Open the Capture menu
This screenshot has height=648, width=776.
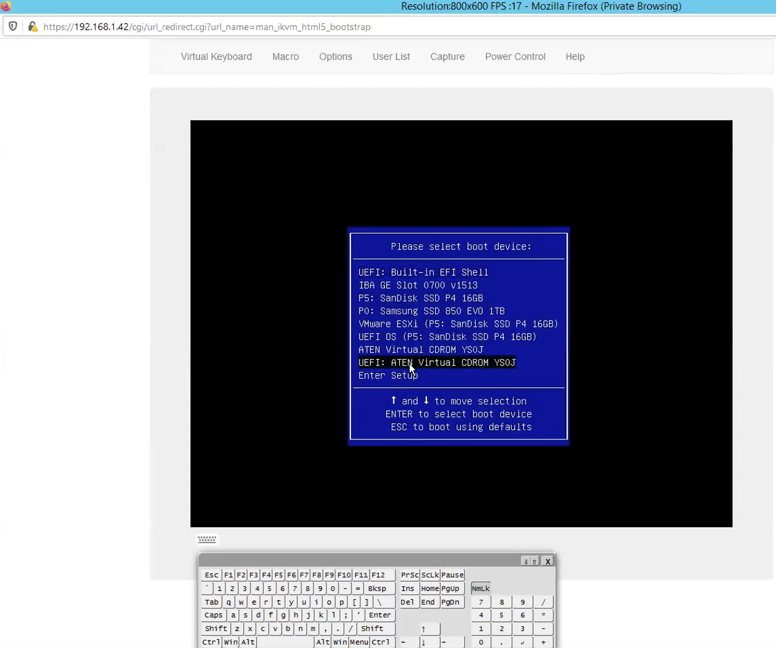[x=447, y=56]
